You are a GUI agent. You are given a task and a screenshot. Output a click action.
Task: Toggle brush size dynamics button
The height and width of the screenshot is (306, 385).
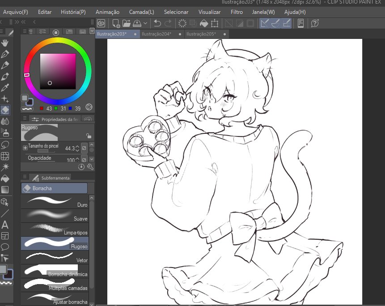84,148
